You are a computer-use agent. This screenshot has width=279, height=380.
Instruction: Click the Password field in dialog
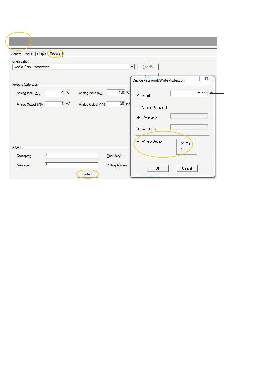click(x=189, y=93)
